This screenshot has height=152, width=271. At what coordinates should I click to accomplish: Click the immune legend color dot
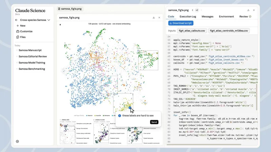click(103, 116)
